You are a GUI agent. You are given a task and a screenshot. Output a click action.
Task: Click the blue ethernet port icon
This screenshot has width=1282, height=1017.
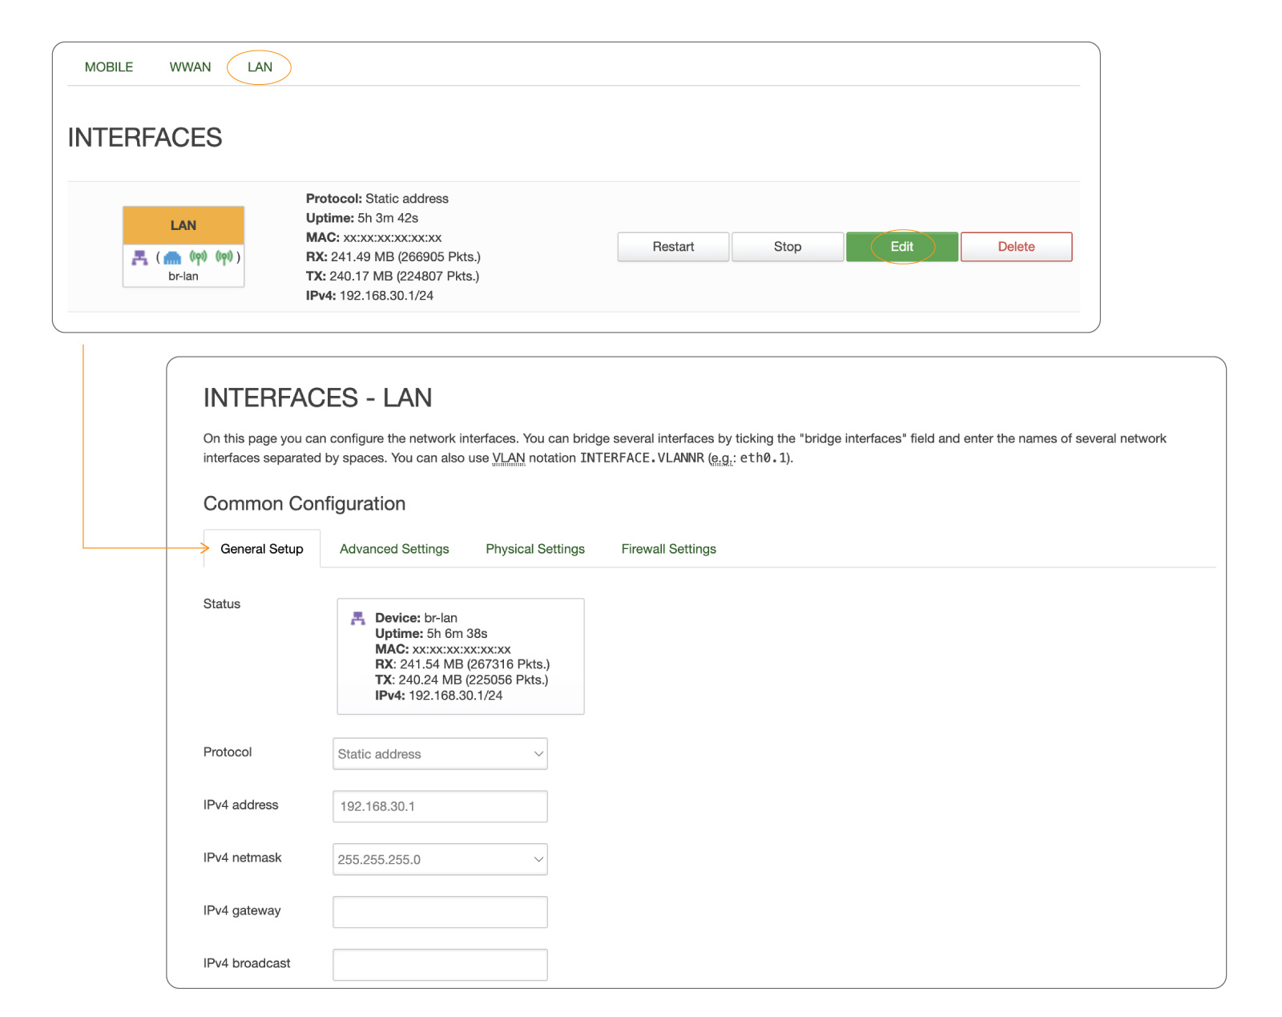pos(172,257)
